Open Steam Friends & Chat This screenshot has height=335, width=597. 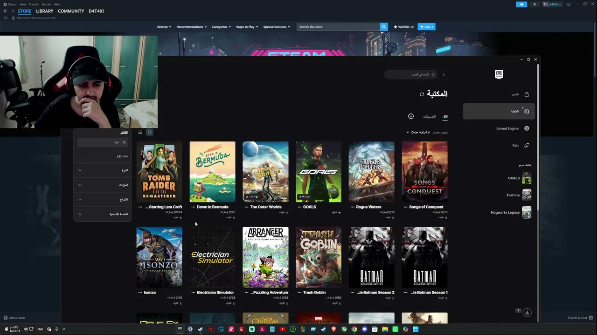coord(579,318)
